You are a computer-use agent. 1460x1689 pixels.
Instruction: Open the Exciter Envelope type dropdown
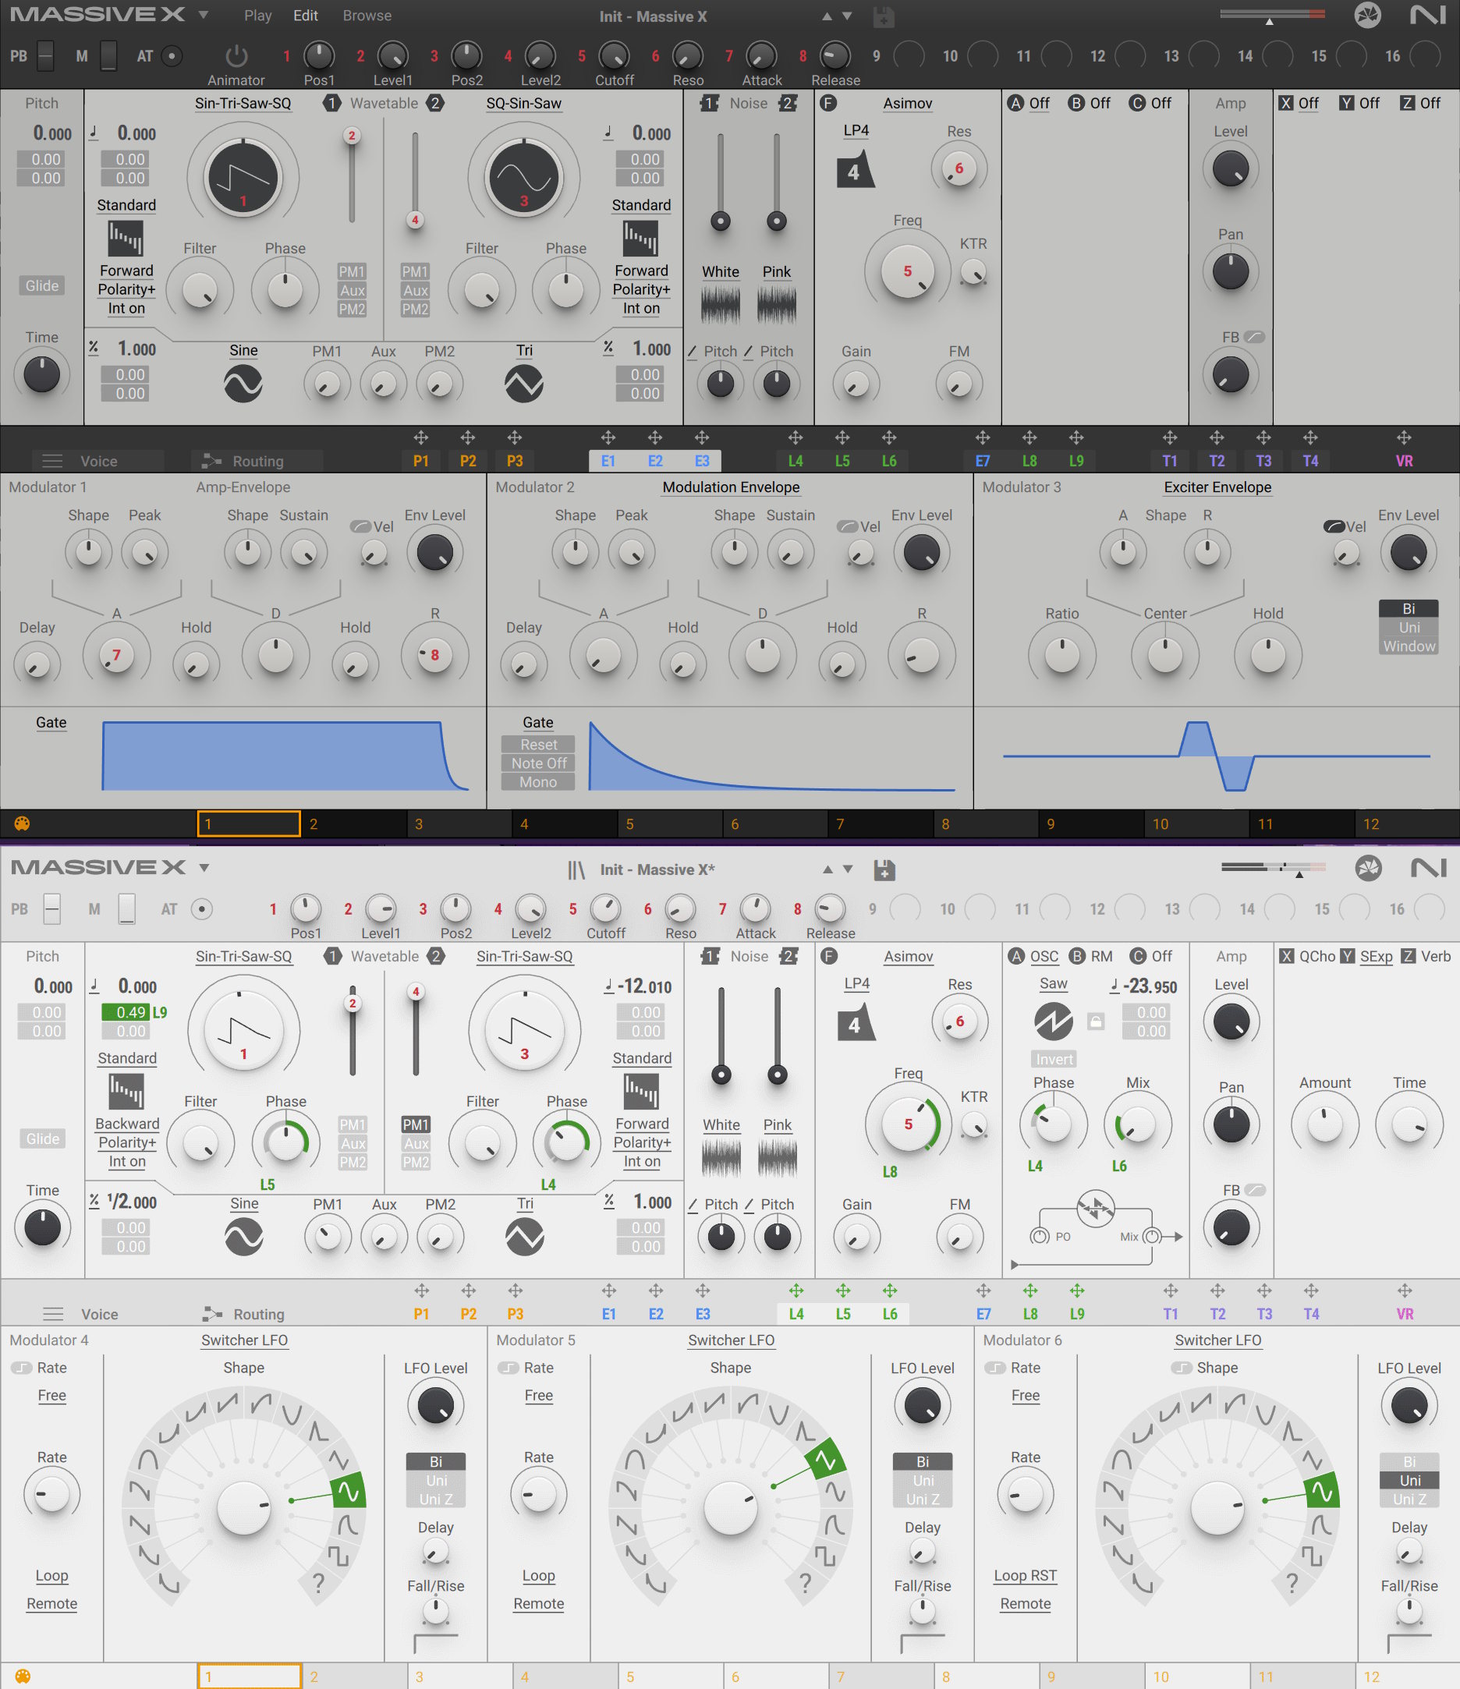(x=1217, y=487)
